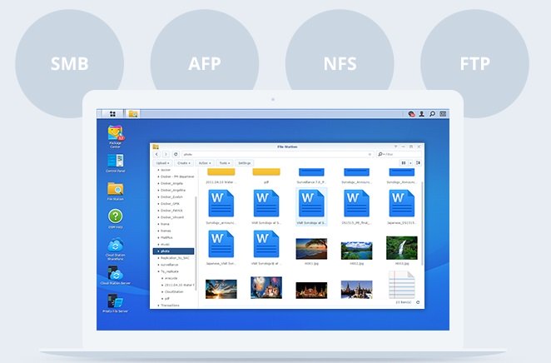Click the user account icon in taskbar
551x363 pixels.
pos(422,113)
